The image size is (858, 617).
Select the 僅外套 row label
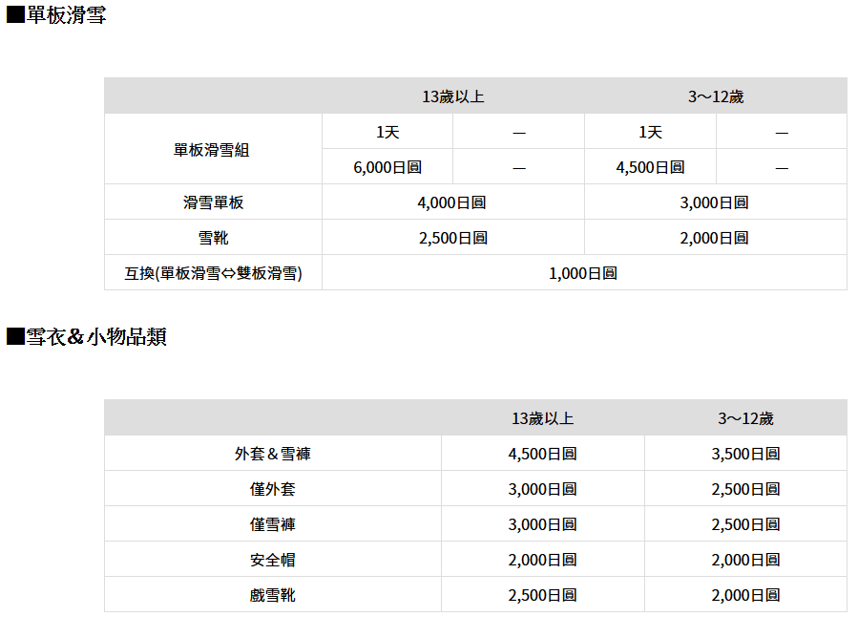(272, 489)
